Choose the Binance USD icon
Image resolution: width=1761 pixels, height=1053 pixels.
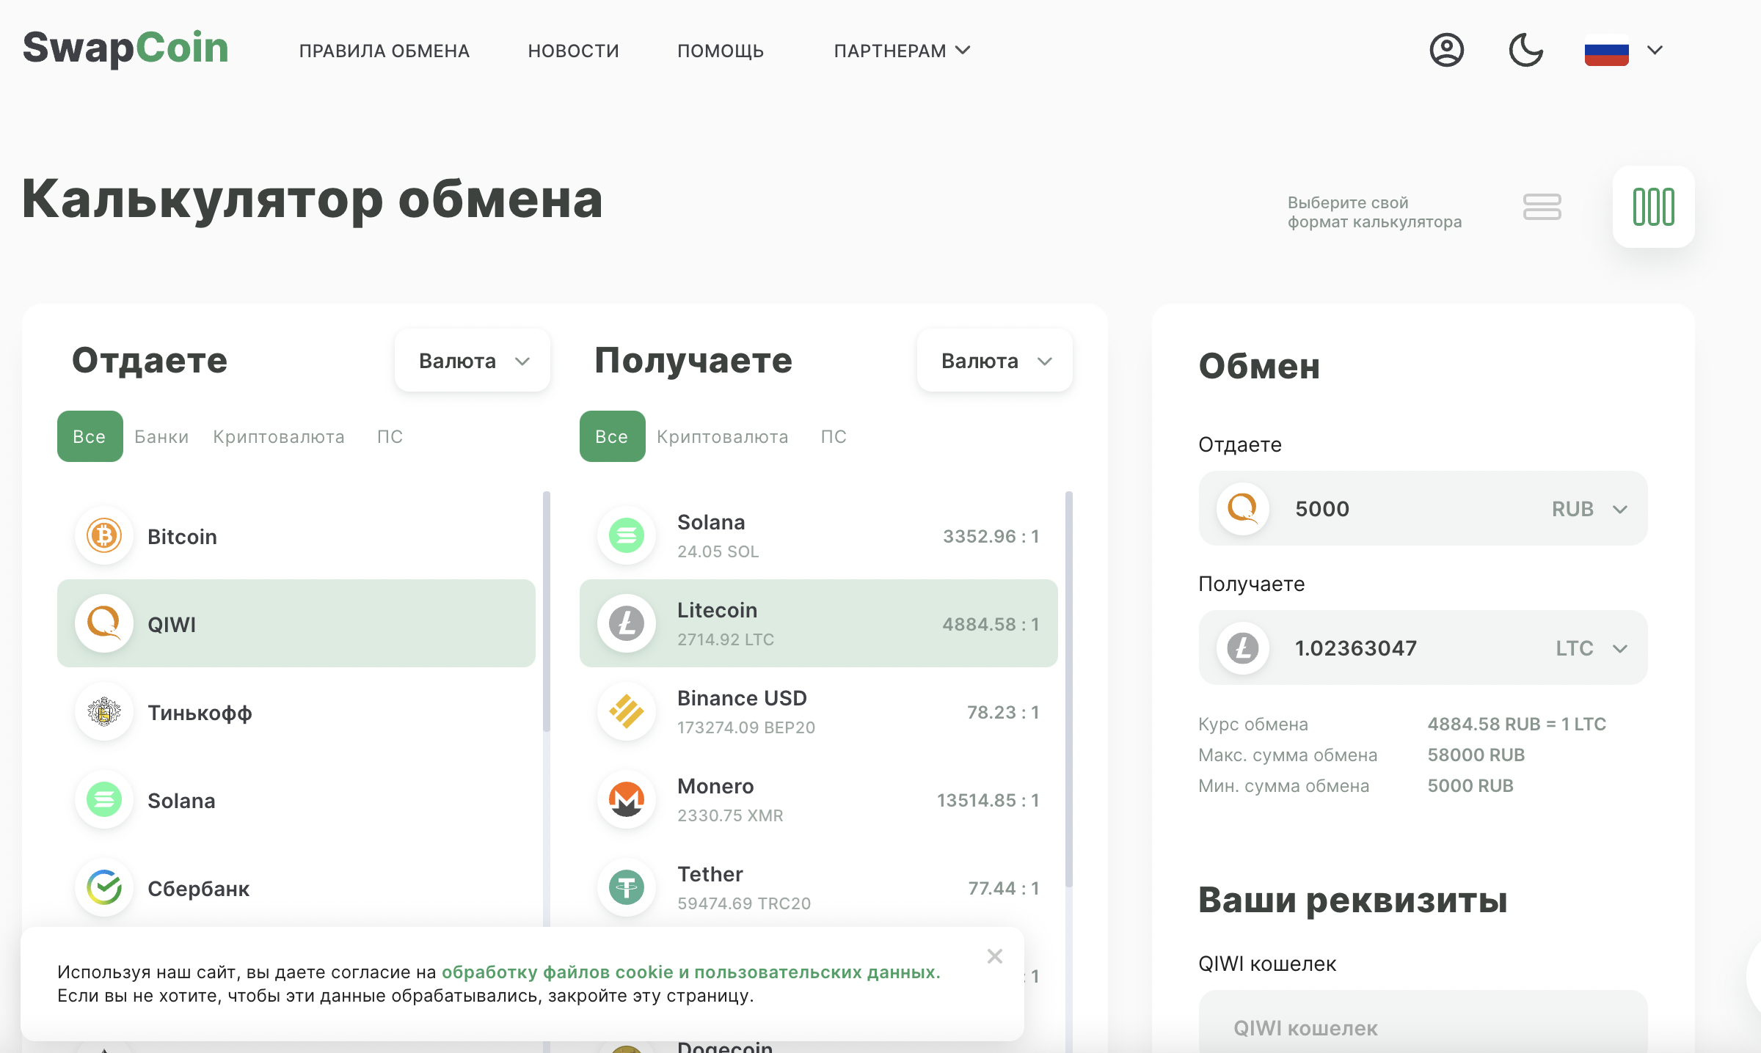[x=627, y=712]
